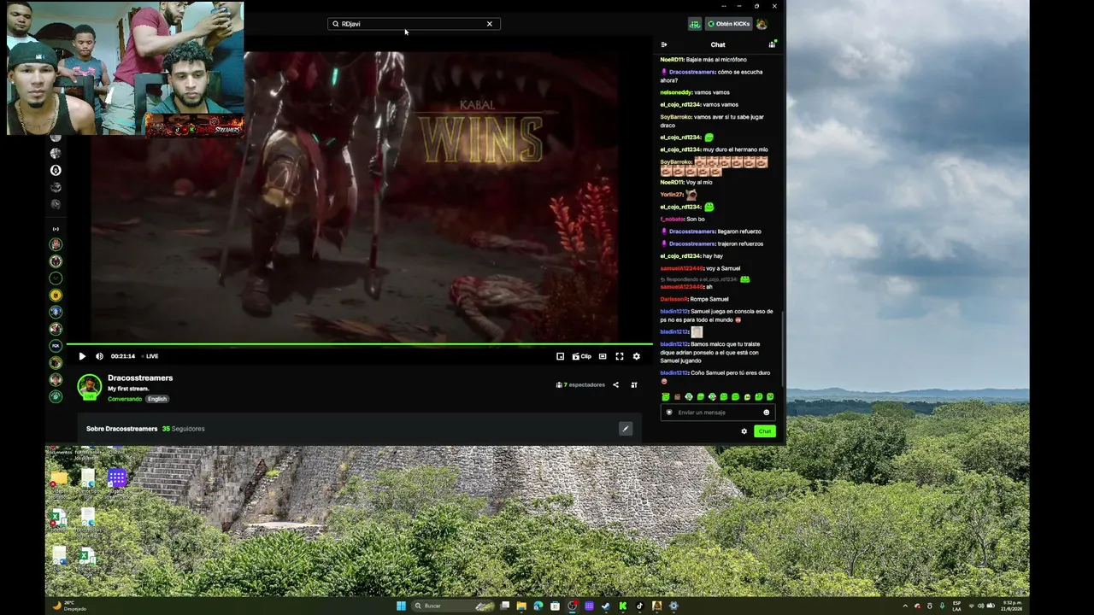Jump to LIVE in the player
Screen dimensions: 1094x615
(151, 356)
